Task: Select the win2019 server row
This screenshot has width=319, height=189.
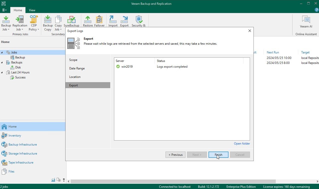Action: click(x=182, y=67)
